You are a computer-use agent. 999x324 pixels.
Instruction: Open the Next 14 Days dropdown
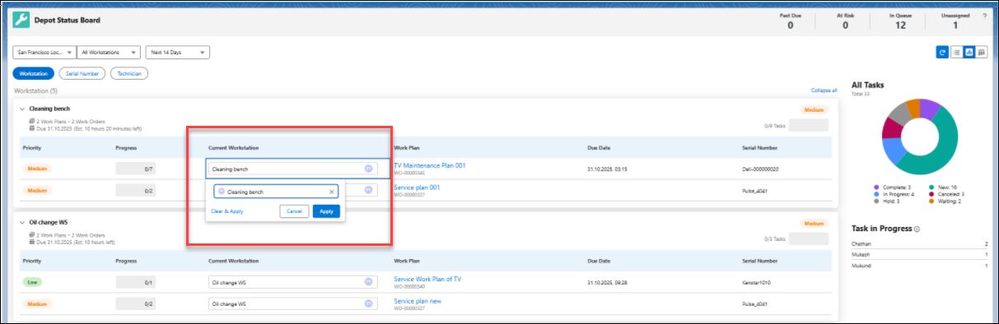point(178,52)
